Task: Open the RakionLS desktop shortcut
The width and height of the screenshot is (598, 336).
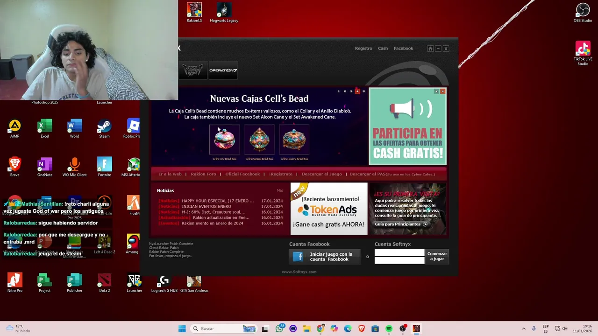Action: point(194,13)
